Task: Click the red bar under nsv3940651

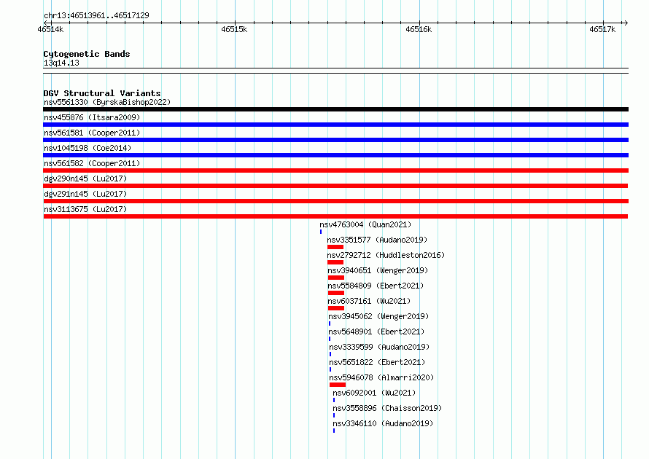Action: click(336, 278)
